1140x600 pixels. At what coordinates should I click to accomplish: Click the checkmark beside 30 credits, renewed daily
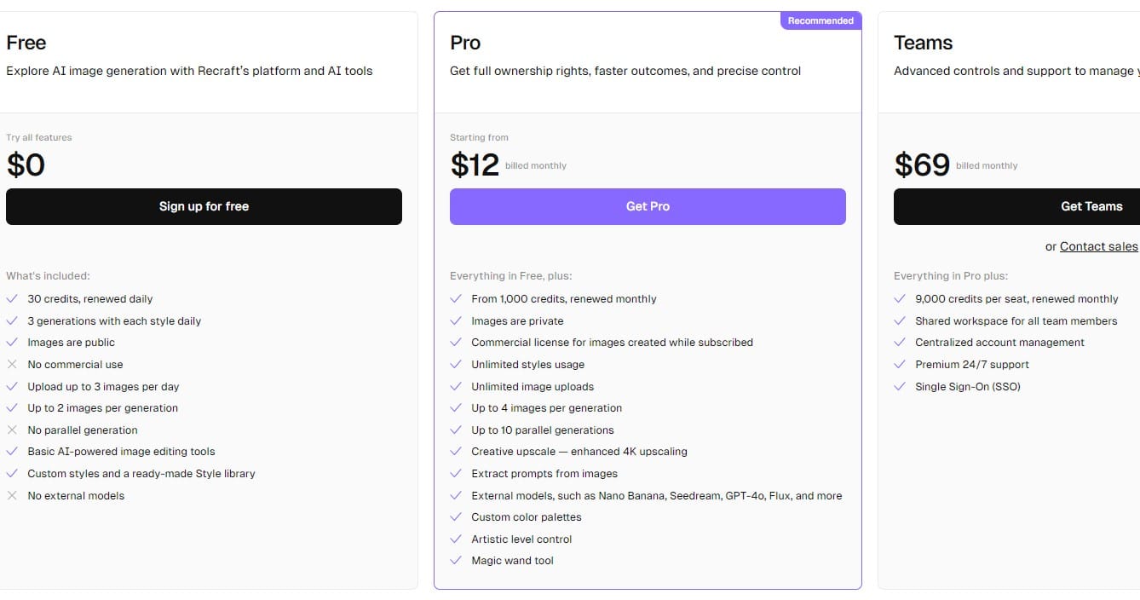pyautogui.click(x=12, y=299)
